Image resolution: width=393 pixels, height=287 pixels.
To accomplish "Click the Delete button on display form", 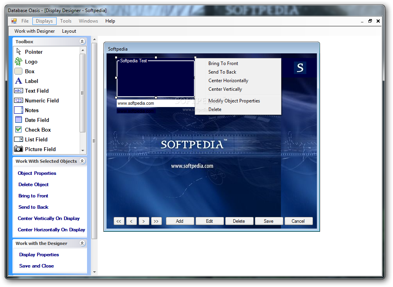I will pos(239,221).
